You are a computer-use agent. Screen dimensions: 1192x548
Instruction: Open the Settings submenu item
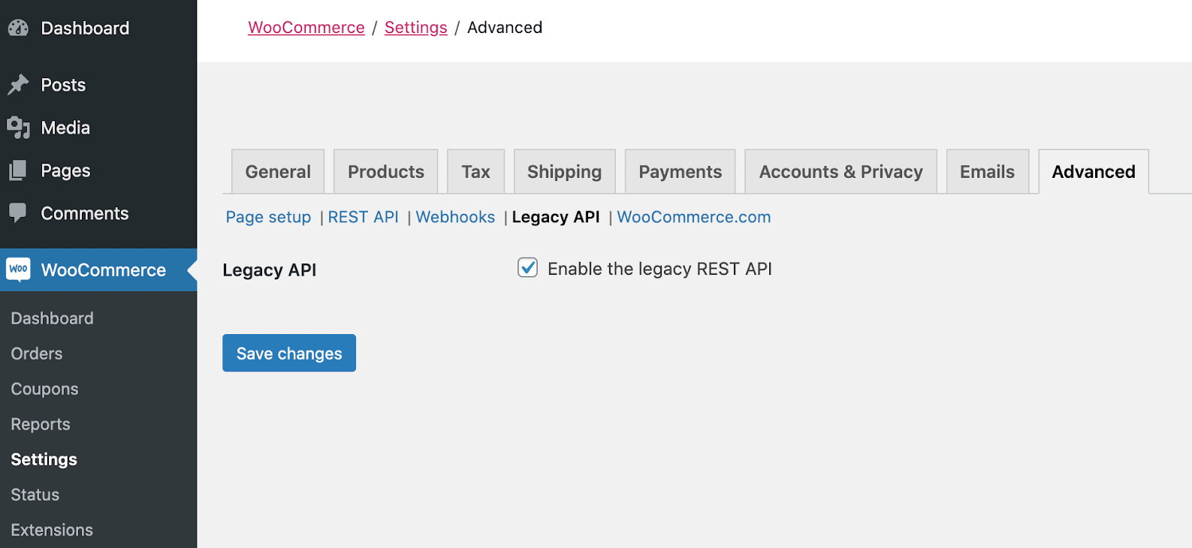click(44, 459)
